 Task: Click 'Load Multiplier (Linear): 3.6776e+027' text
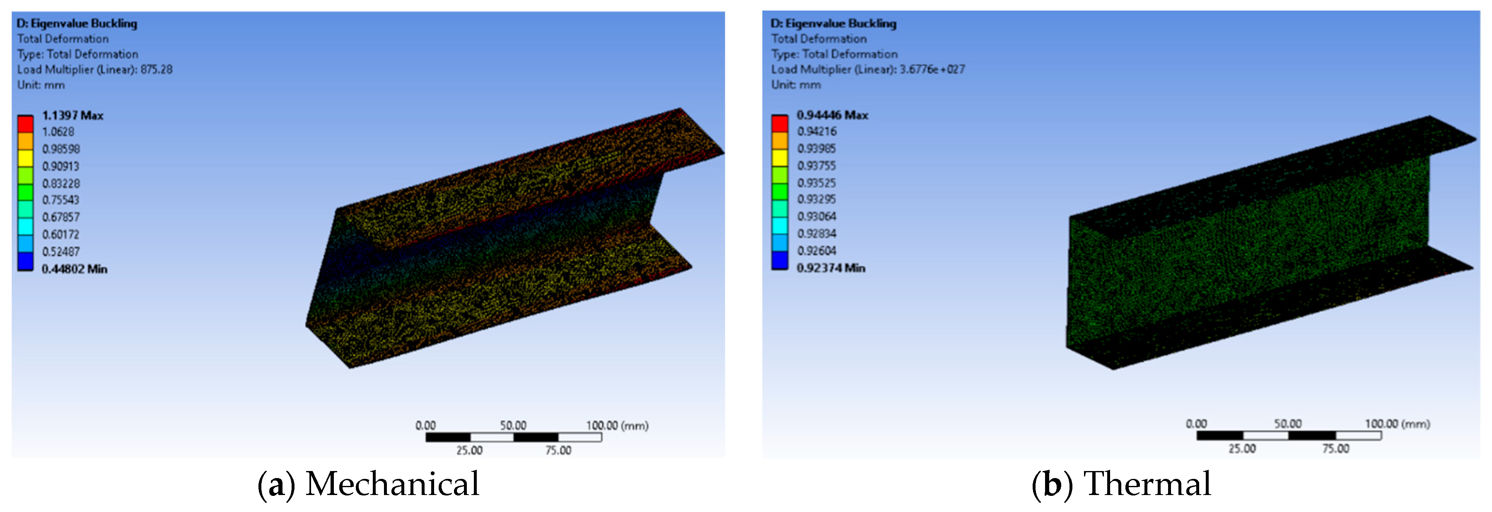point(868,70)
